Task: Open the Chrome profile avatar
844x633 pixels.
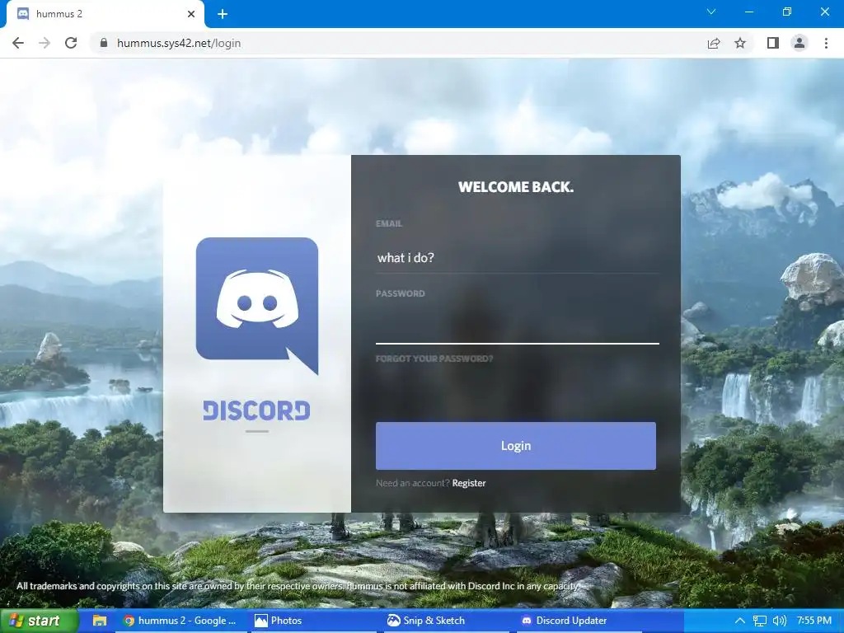Action: coord(799,43)
